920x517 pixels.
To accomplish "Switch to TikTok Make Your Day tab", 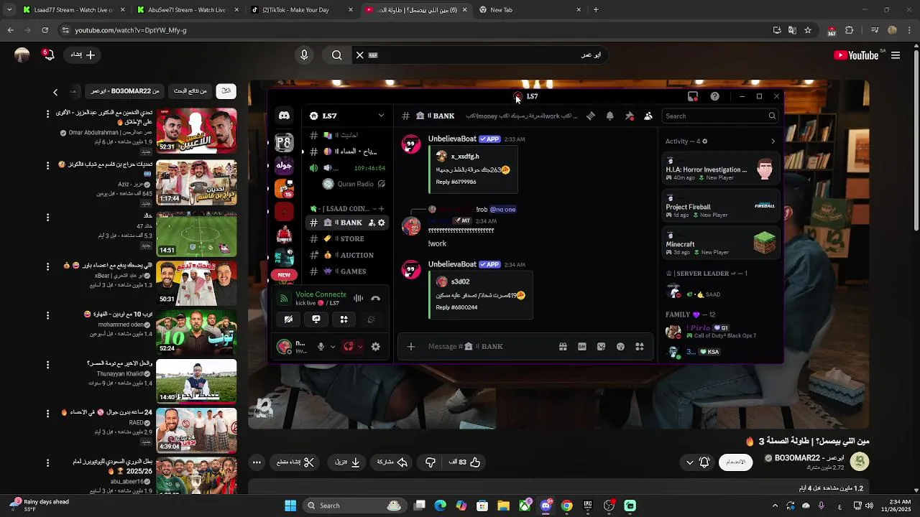I will coord(302,10).
